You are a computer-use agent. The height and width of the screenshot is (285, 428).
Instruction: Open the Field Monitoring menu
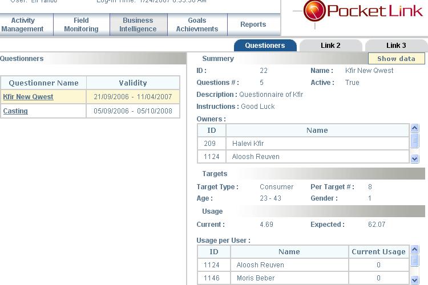click(82, 25)
